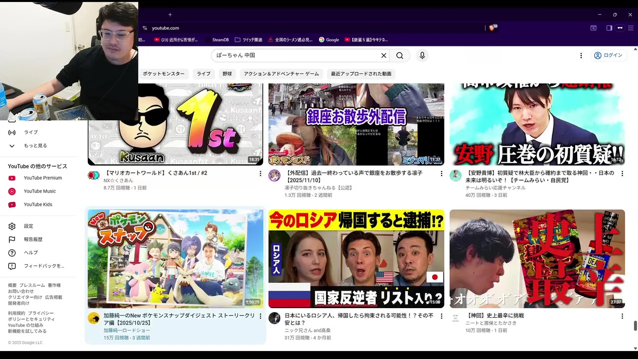Image resolution: width=638 pixels, height=359 pixels.
Task: Click the 加藤純一ロードショー channel name
Action: (x=127, y=331)
